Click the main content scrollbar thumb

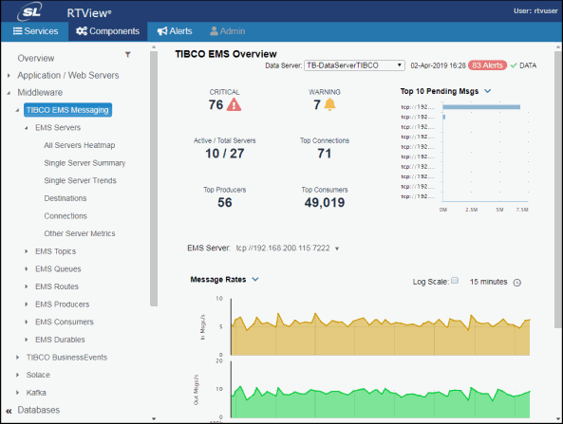pyautogui.click(x=558, y=190)
